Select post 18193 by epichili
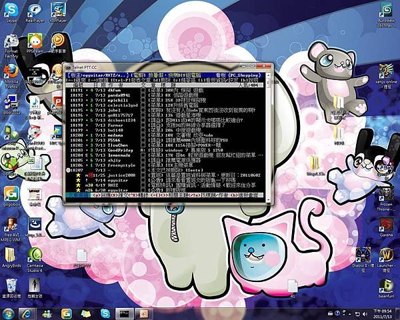400x320 pixels. tap(164, 100)
